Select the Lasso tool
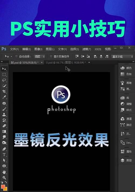The image size is (135, 192). coord(4,80)
